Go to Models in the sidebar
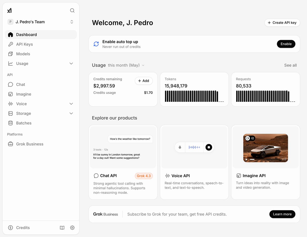 click(41, 54)
